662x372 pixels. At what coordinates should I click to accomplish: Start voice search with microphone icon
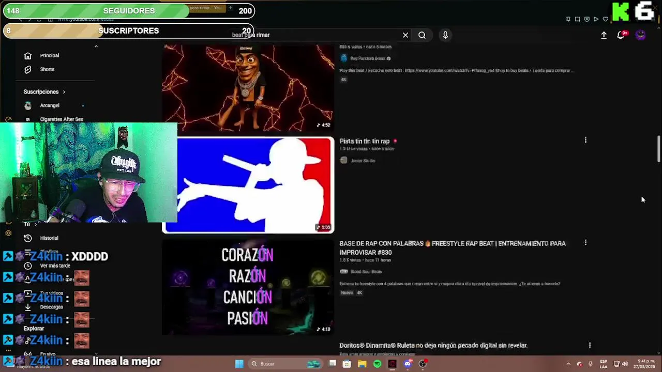(x=445, y=35)
